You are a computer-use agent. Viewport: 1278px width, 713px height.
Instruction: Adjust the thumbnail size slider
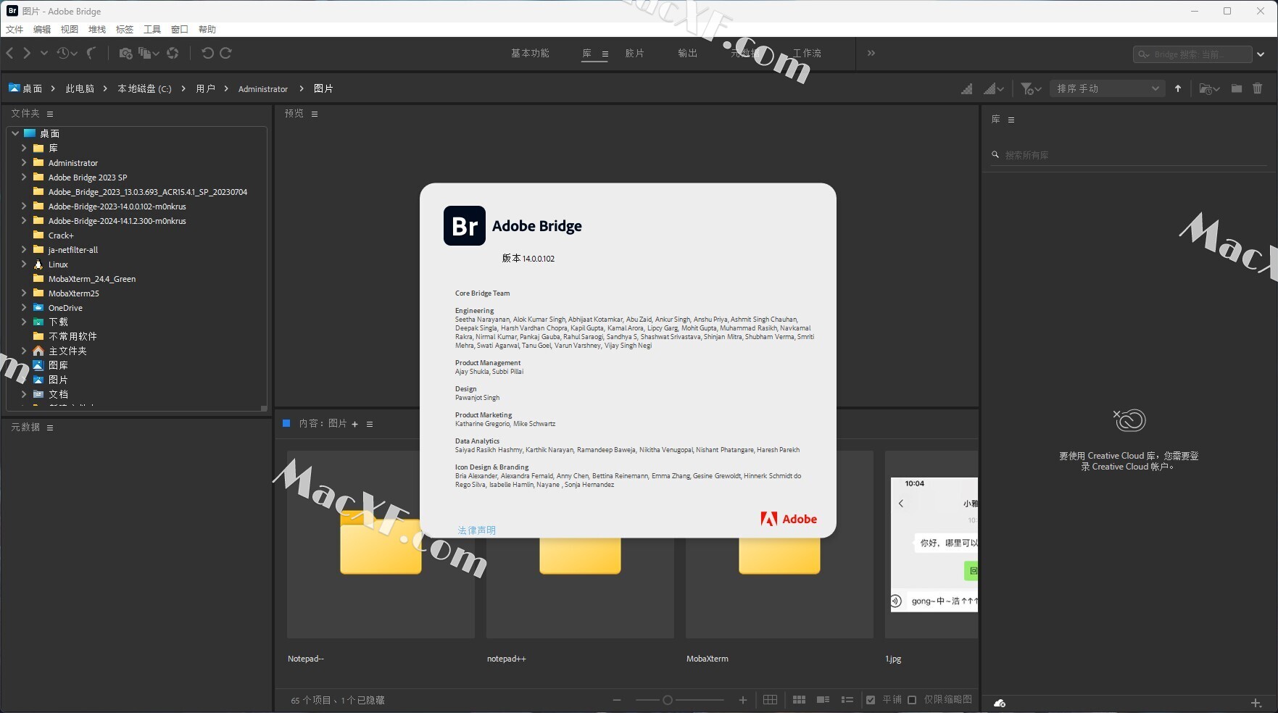click(x=668, y=700)
